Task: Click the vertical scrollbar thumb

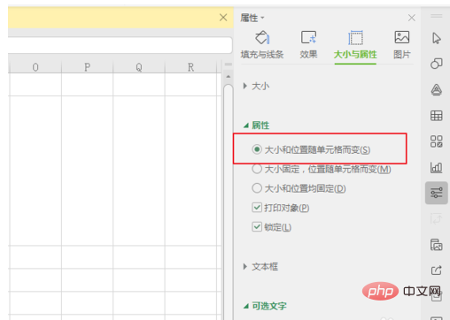Action: 229,202
